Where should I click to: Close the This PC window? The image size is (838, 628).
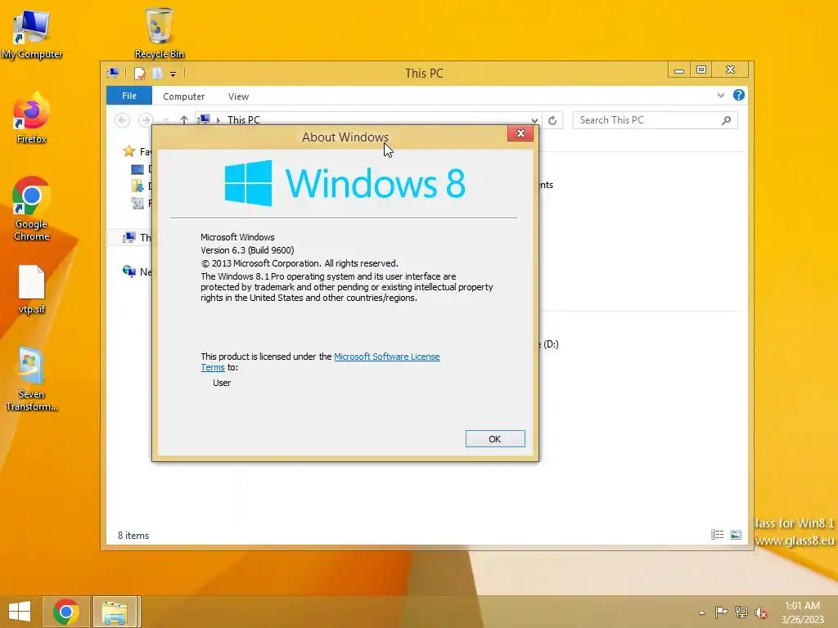pos(731,70)
